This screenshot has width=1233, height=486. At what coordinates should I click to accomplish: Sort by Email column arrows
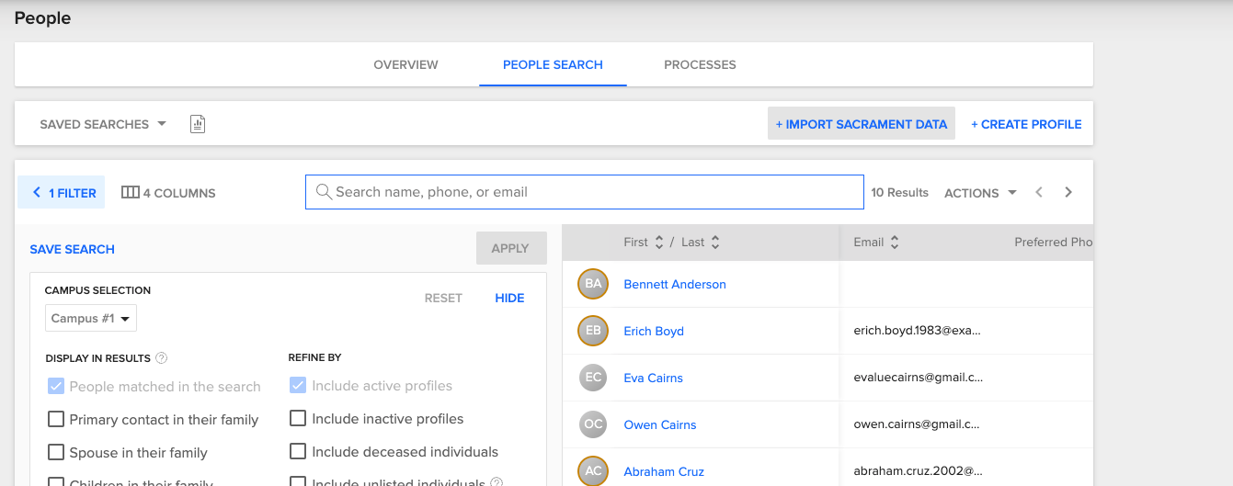coord(895,243)
